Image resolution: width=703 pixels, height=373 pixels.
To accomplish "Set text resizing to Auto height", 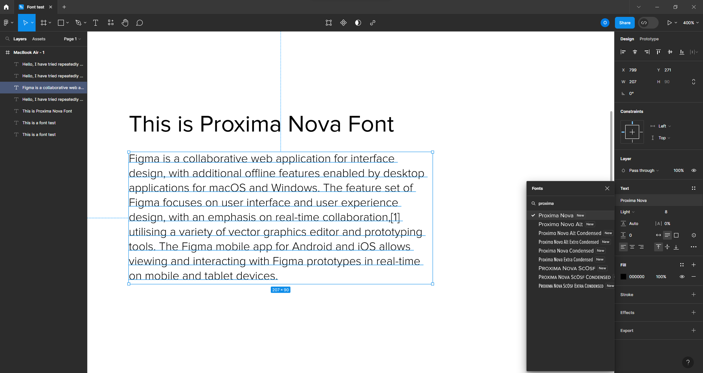I will [x=667, y=235].
